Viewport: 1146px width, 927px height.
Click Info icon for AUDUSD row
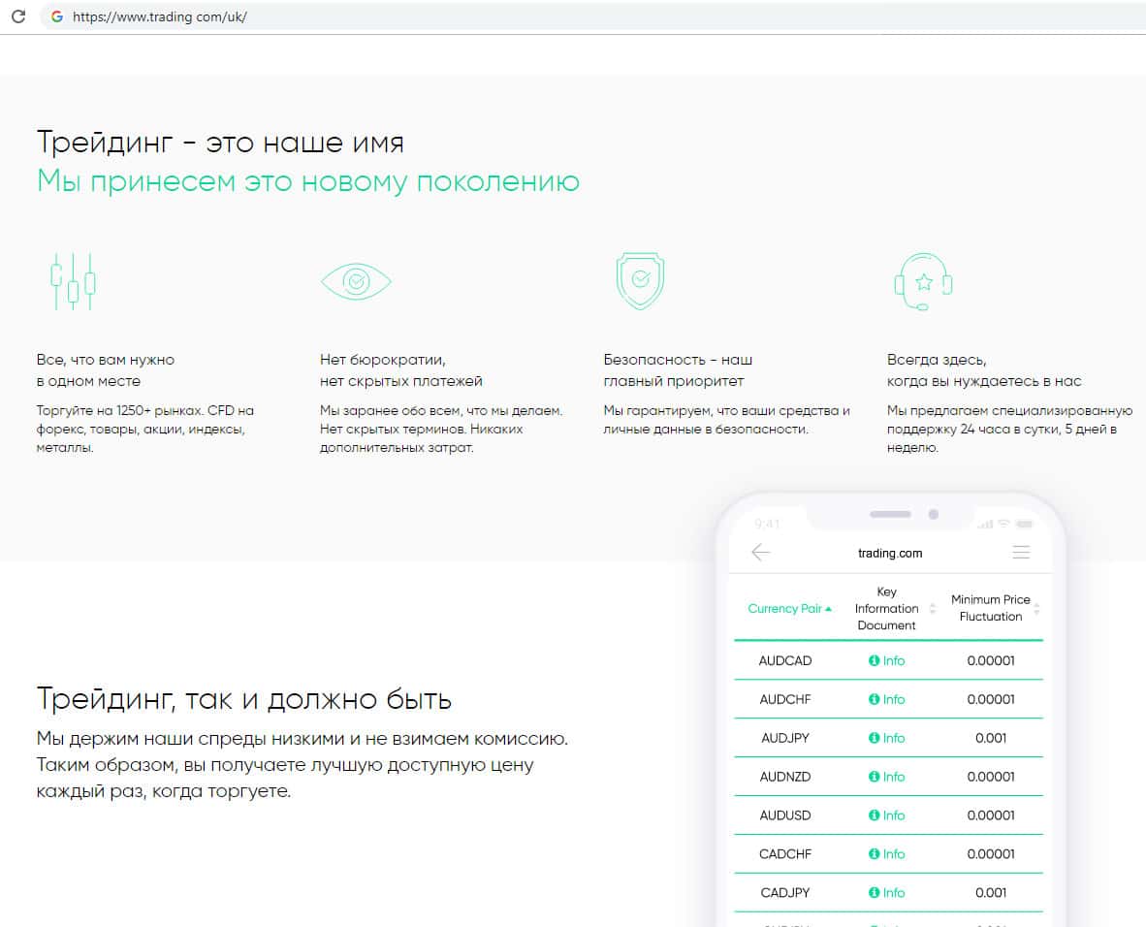(x=874, y=815)
